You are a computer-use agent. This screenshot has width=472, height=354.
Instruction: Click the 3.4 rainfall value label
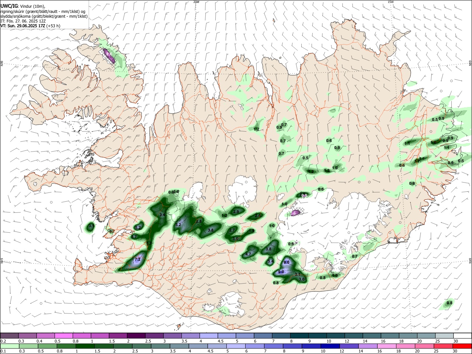(x=162, y=215)
